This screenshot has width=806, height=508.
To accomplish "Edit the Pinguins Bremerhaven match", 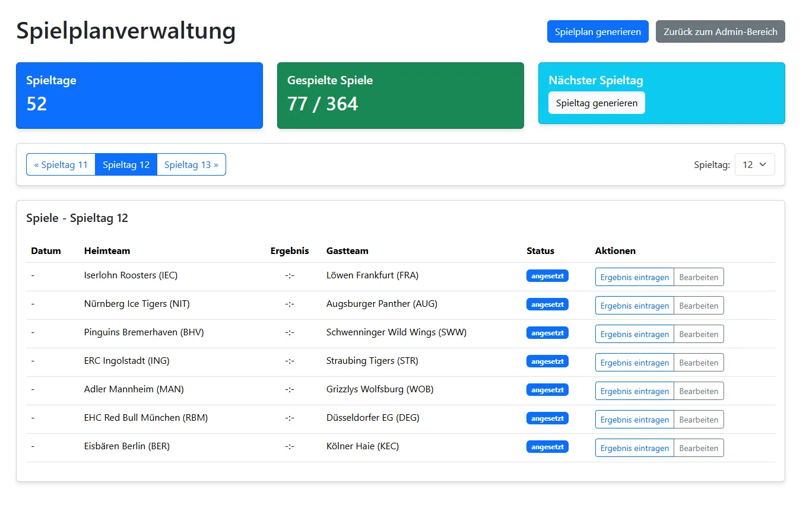I will (x=699, y=334).
